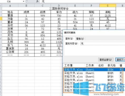This screenshot has width=125, height=96.
Task: Select the search result for cell $B$9
Action: click(x=94, y=80)
